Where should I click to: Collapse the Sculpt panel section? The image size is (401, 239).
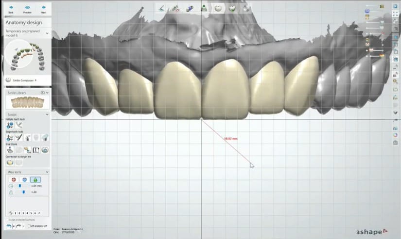pyautogui.click(x=47, y=114)
